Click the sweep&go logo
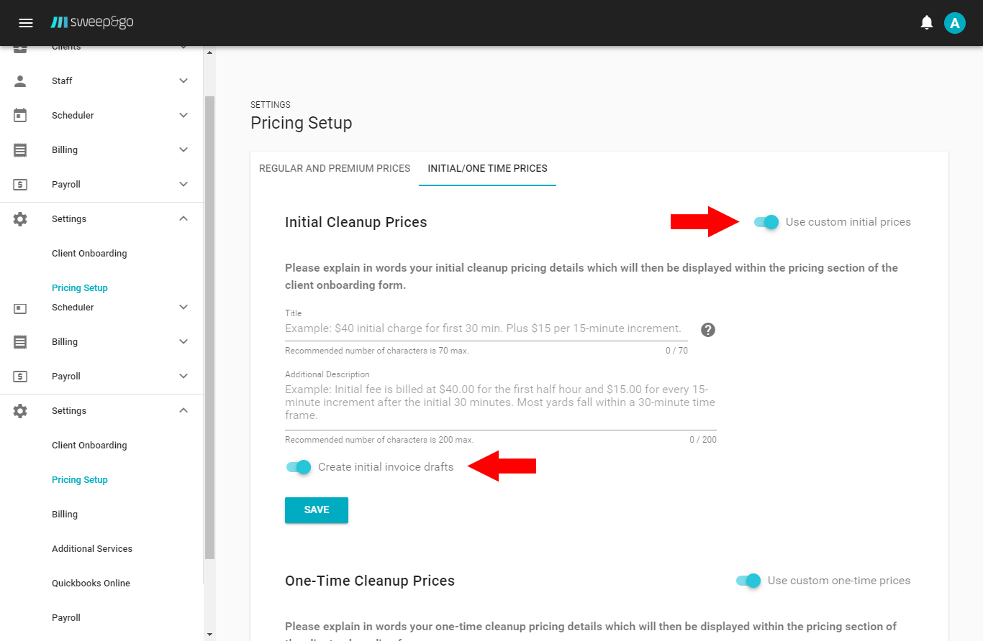The image size is (983, 641). [92, 22]
